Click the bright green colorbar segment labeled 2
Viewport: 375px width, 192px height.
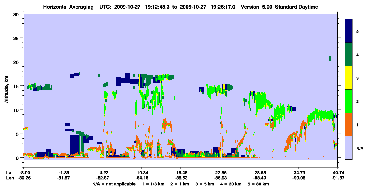click(349, 101)
